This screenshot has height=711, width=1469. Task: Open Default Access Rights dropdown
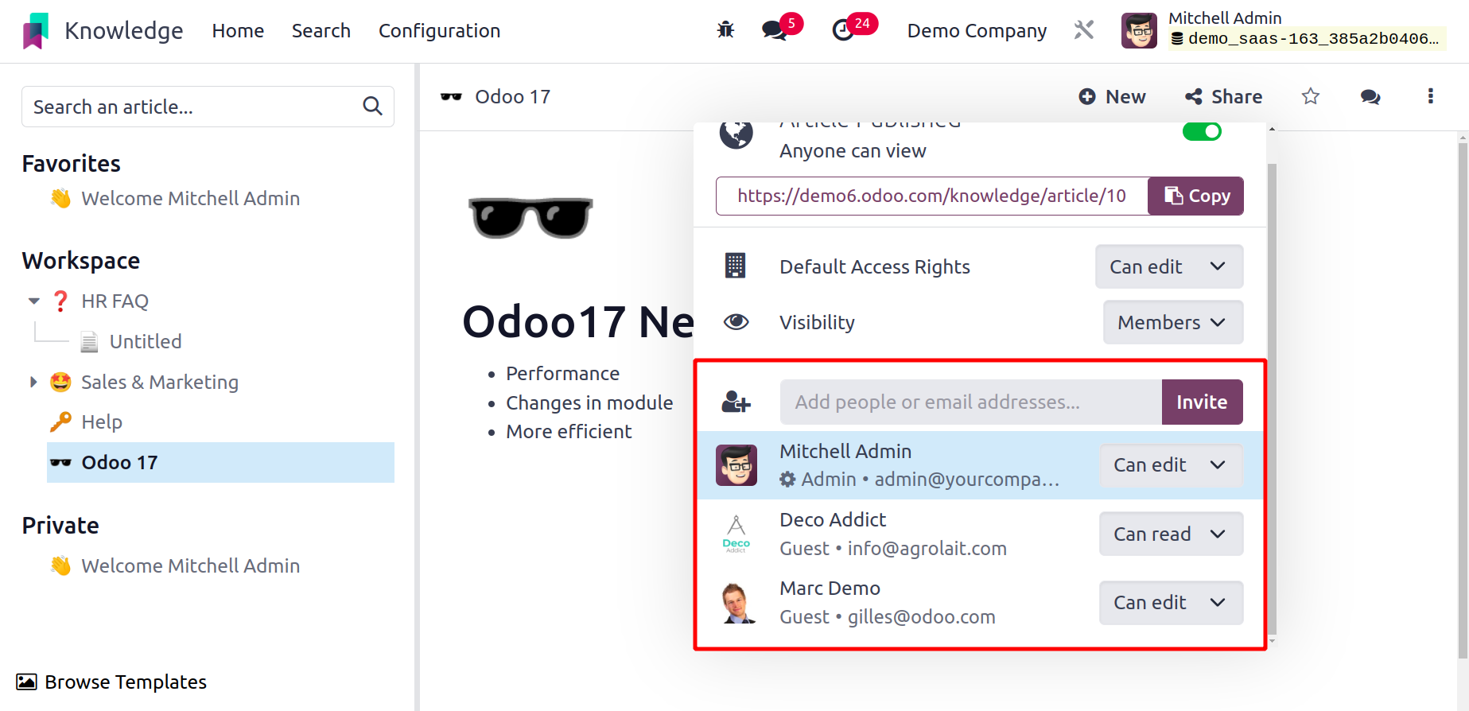[1168, 266]
